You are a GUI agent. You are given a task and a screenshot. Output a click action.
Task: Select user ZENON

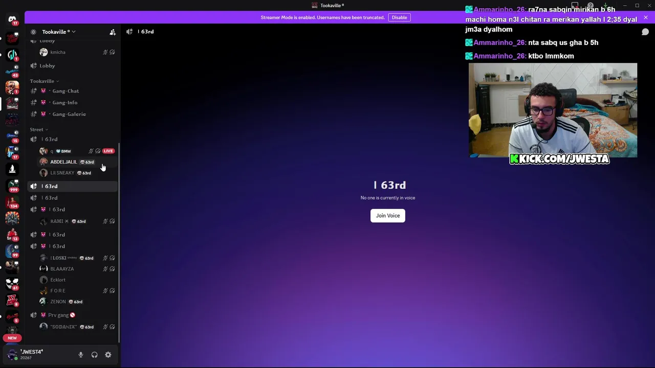pyautogui.click(x=78, y=302)
